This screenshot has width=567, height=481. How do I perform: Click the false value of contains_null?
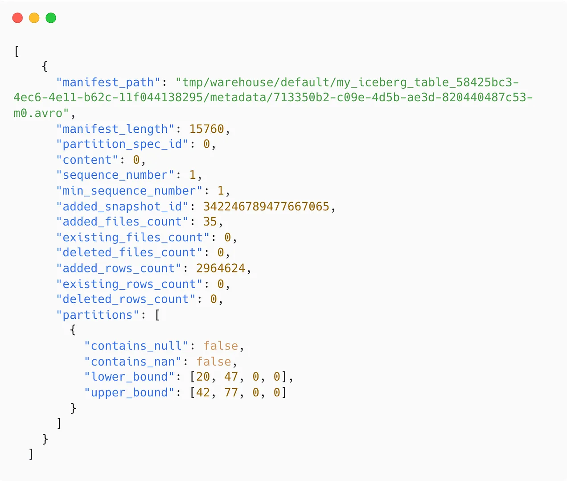click(x=221, y=346)
